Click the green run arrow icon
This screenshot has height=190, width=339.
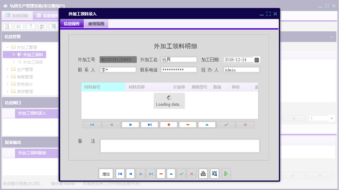pyautogui.click(x=225, y=174)
